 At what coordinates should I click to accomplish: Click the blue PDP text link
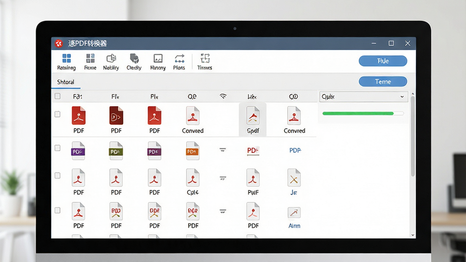click(x=295, y=150)
